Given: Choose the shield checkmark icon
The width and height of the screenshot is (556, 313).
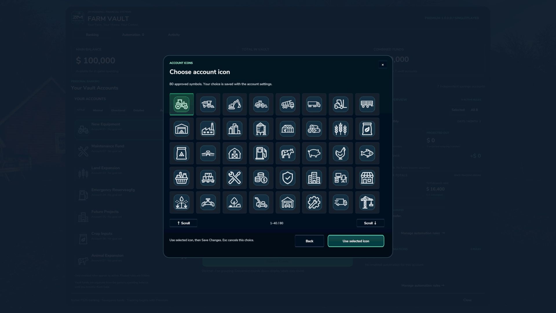Looking at the screenshot, I should (x=288, y=178).
